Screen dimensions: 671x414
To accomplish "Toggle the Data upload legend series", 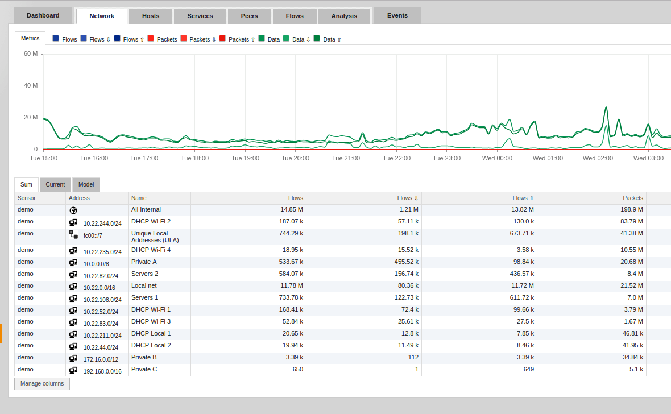I will 317,39.
